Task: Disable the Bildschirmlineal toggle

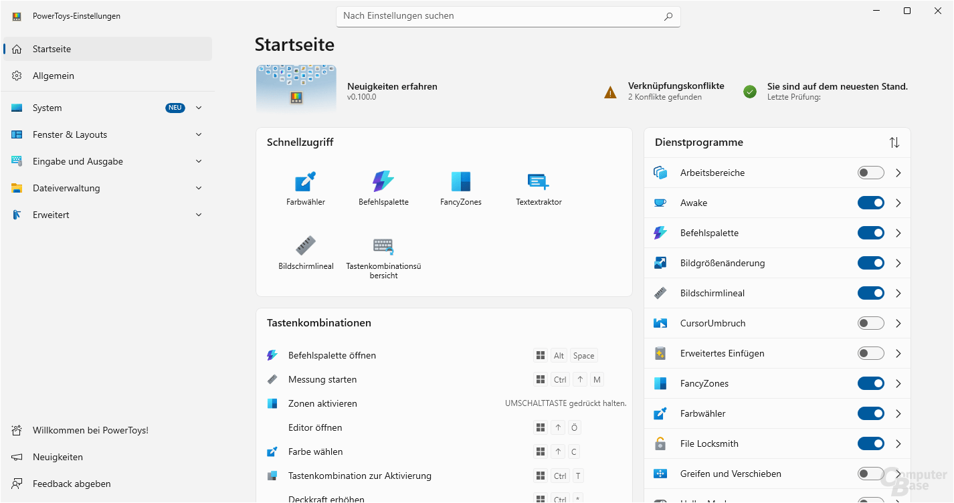Action: [871, 293]
